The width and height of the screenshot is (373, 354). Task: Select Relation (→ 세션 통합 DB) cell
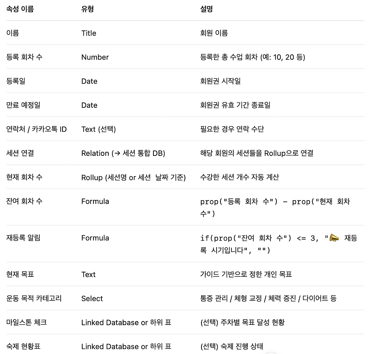tap(123, 153)
